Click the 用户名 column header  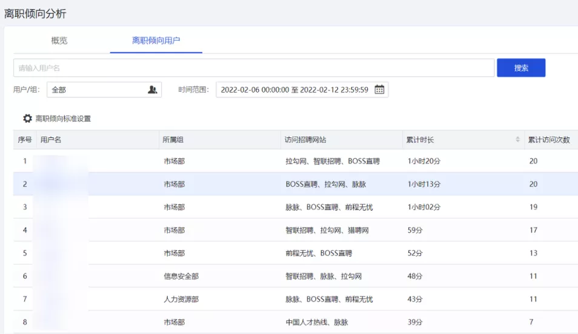click(x=51, y=140)
